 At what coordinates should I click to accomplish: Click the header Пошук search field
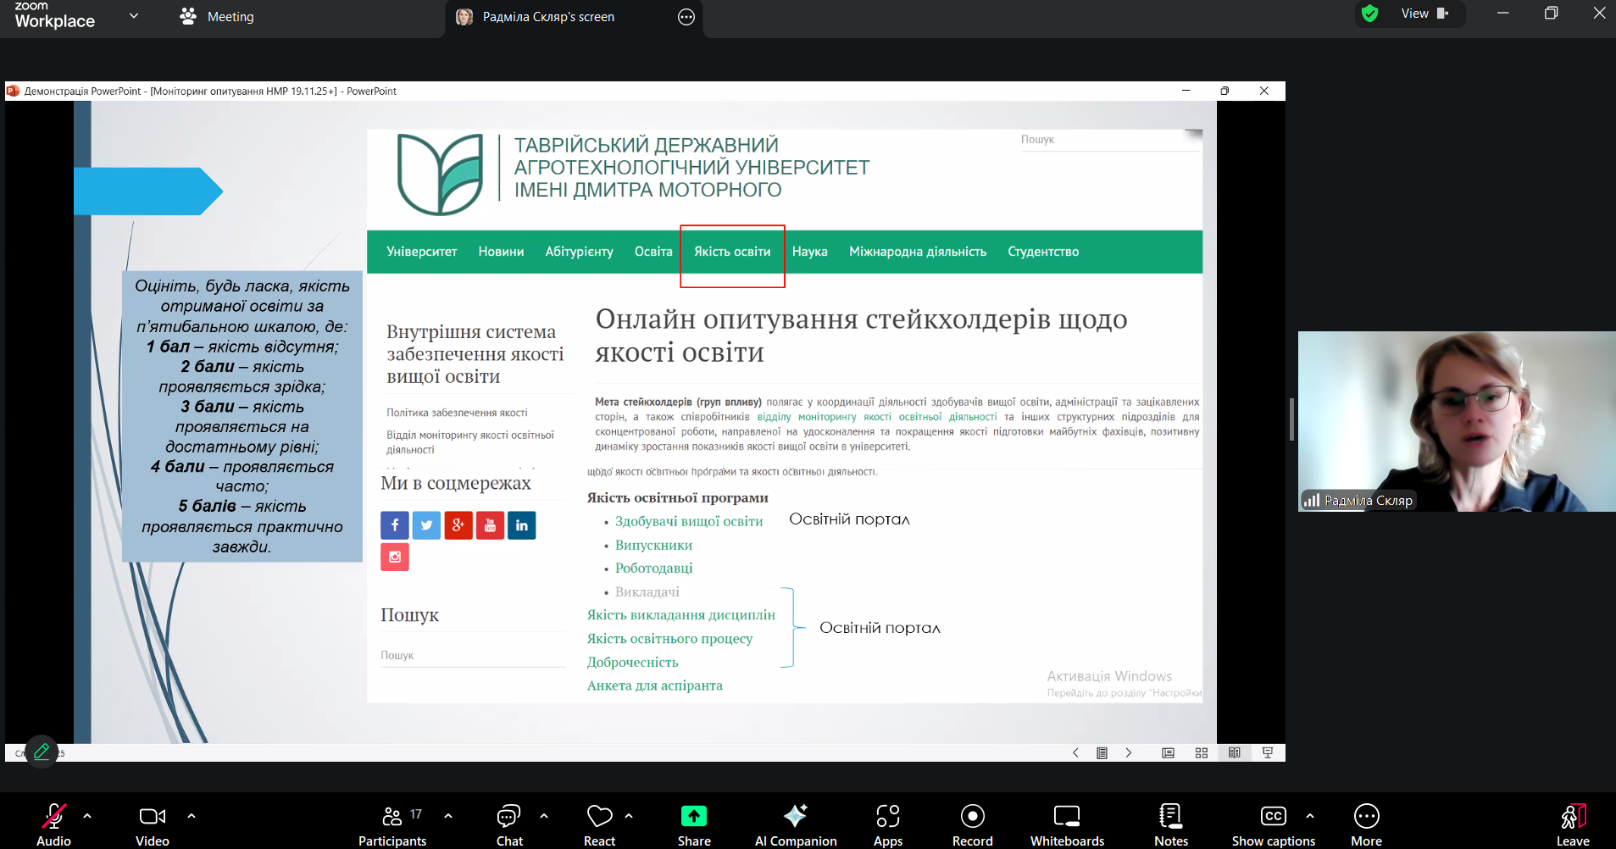pos(1109,140)
